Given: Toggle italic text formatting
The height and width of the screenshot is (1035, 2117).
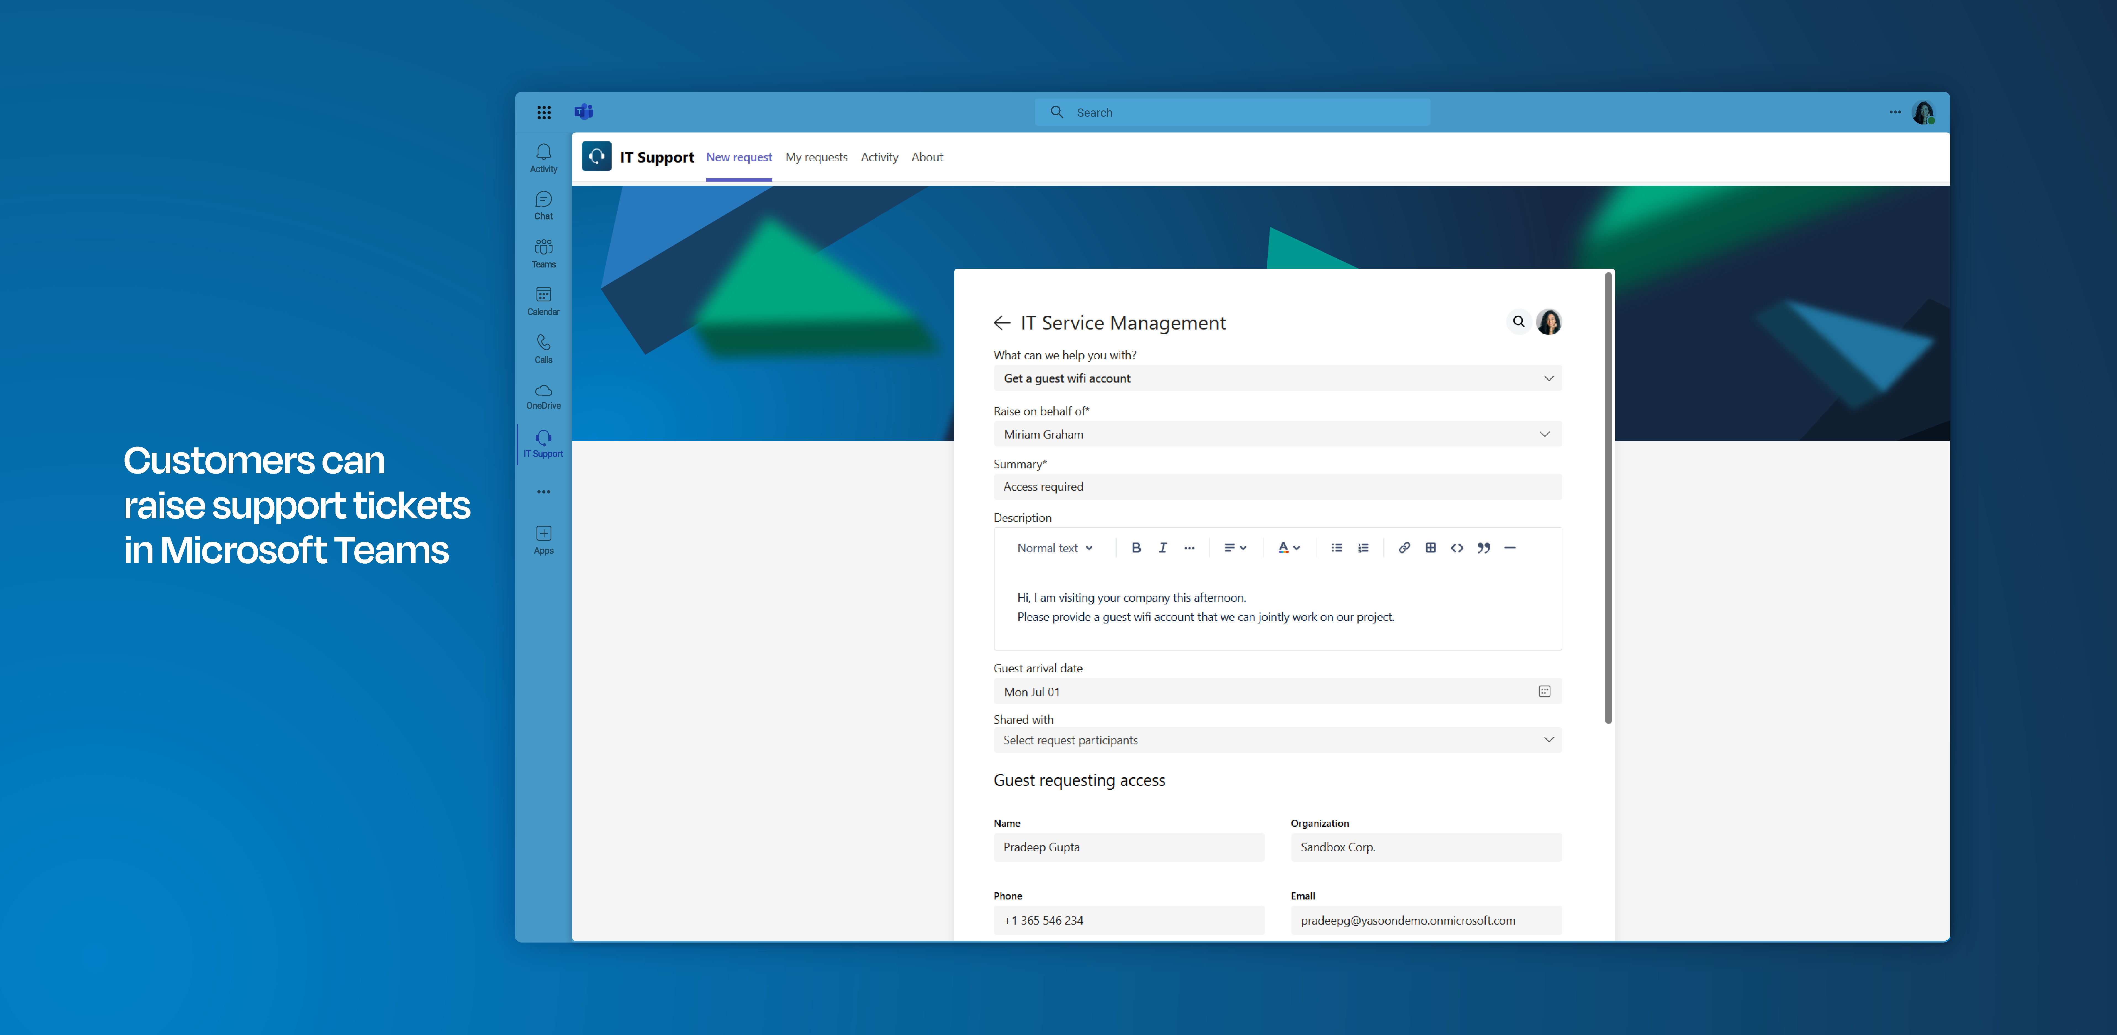Looking at the screenshot, I should (1162, 548).
